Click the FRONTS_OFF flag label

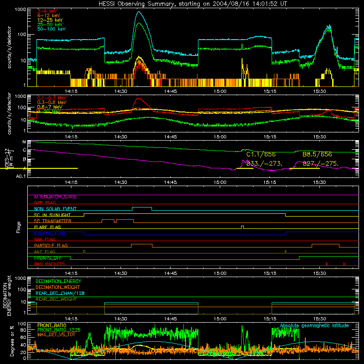click(48, 258)
